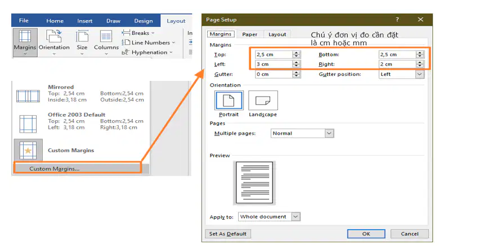Switch to the Layout ribbon tab
The height and width of the screenshot is (246, 479).
click(176, 21)
